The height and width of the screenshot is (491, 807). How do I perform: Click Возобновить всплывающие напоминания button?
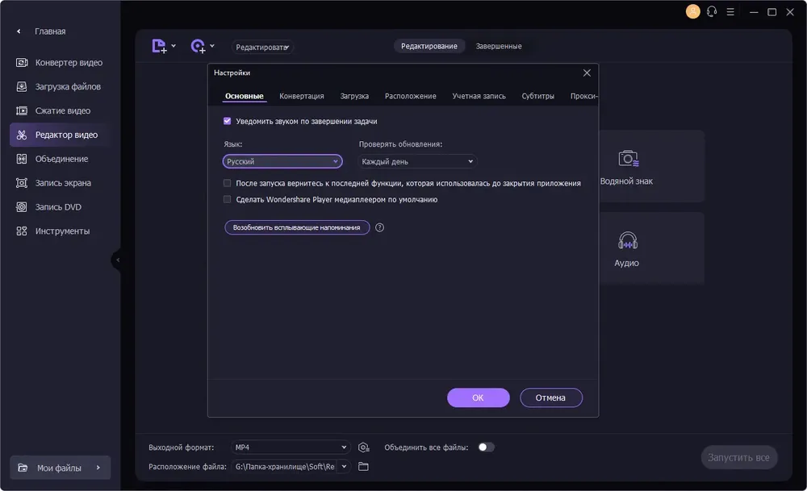[x=297, y=227]
